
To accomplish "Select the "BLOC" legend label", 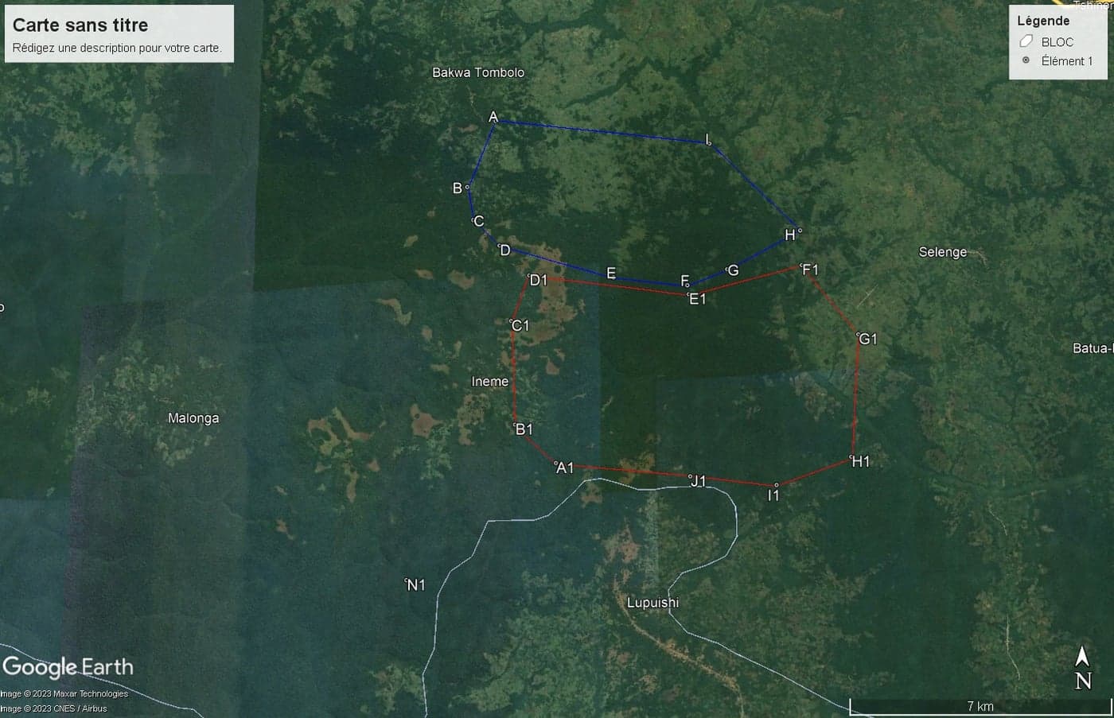I will 1058,42.
